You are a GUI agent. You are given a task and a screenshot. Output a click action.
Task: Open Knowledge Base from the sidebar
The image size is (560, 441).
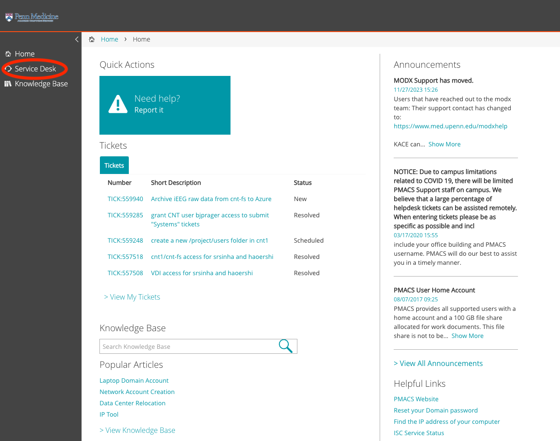pyautogui.click(x=41, y=84)
